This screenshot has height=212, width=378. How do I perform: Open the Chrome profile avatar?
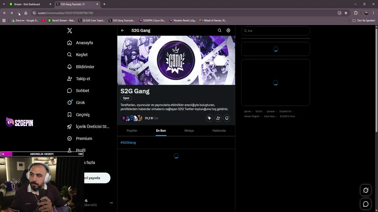click(x=366, y=13)
